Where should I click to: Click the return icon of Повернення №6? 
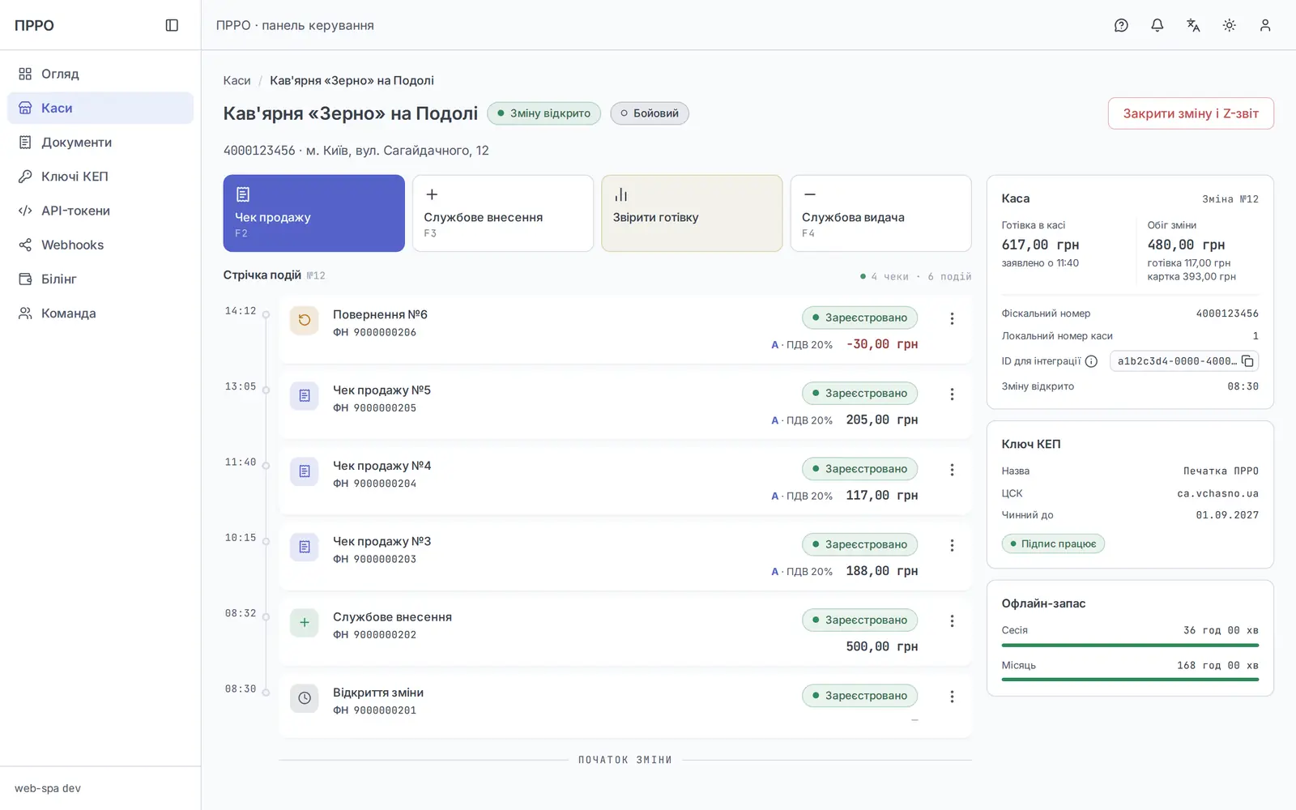click(305, 320)
